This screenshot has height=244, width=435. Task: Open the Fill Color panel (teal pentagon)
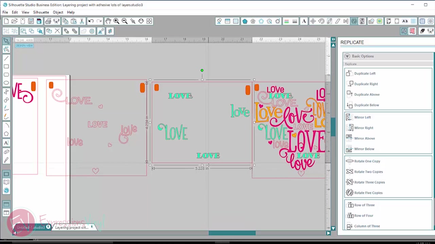pyautogui.click(x=245, y=21)
